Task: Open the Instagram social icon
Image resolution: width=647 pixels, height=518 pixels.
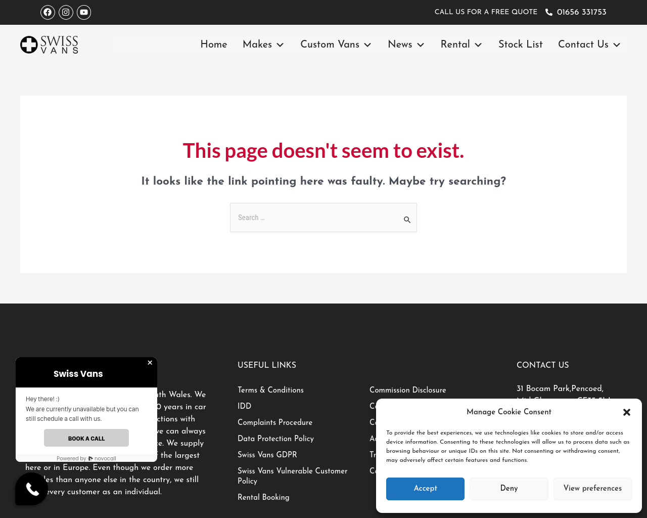Action: click(x=66, y=12)
